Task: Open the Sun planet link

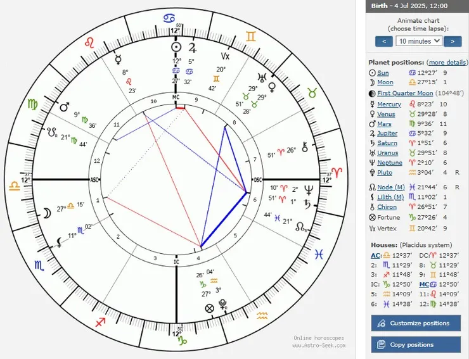Action: pyautogui.click(x=383, y=73)
